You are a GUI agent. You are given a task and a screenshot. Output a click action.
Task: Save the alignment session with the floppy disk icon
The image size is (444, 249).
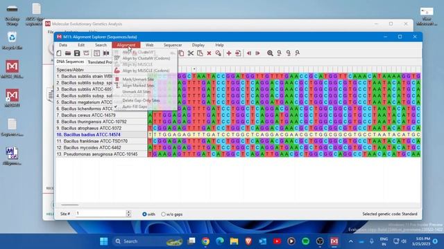[x=77, y=53]
